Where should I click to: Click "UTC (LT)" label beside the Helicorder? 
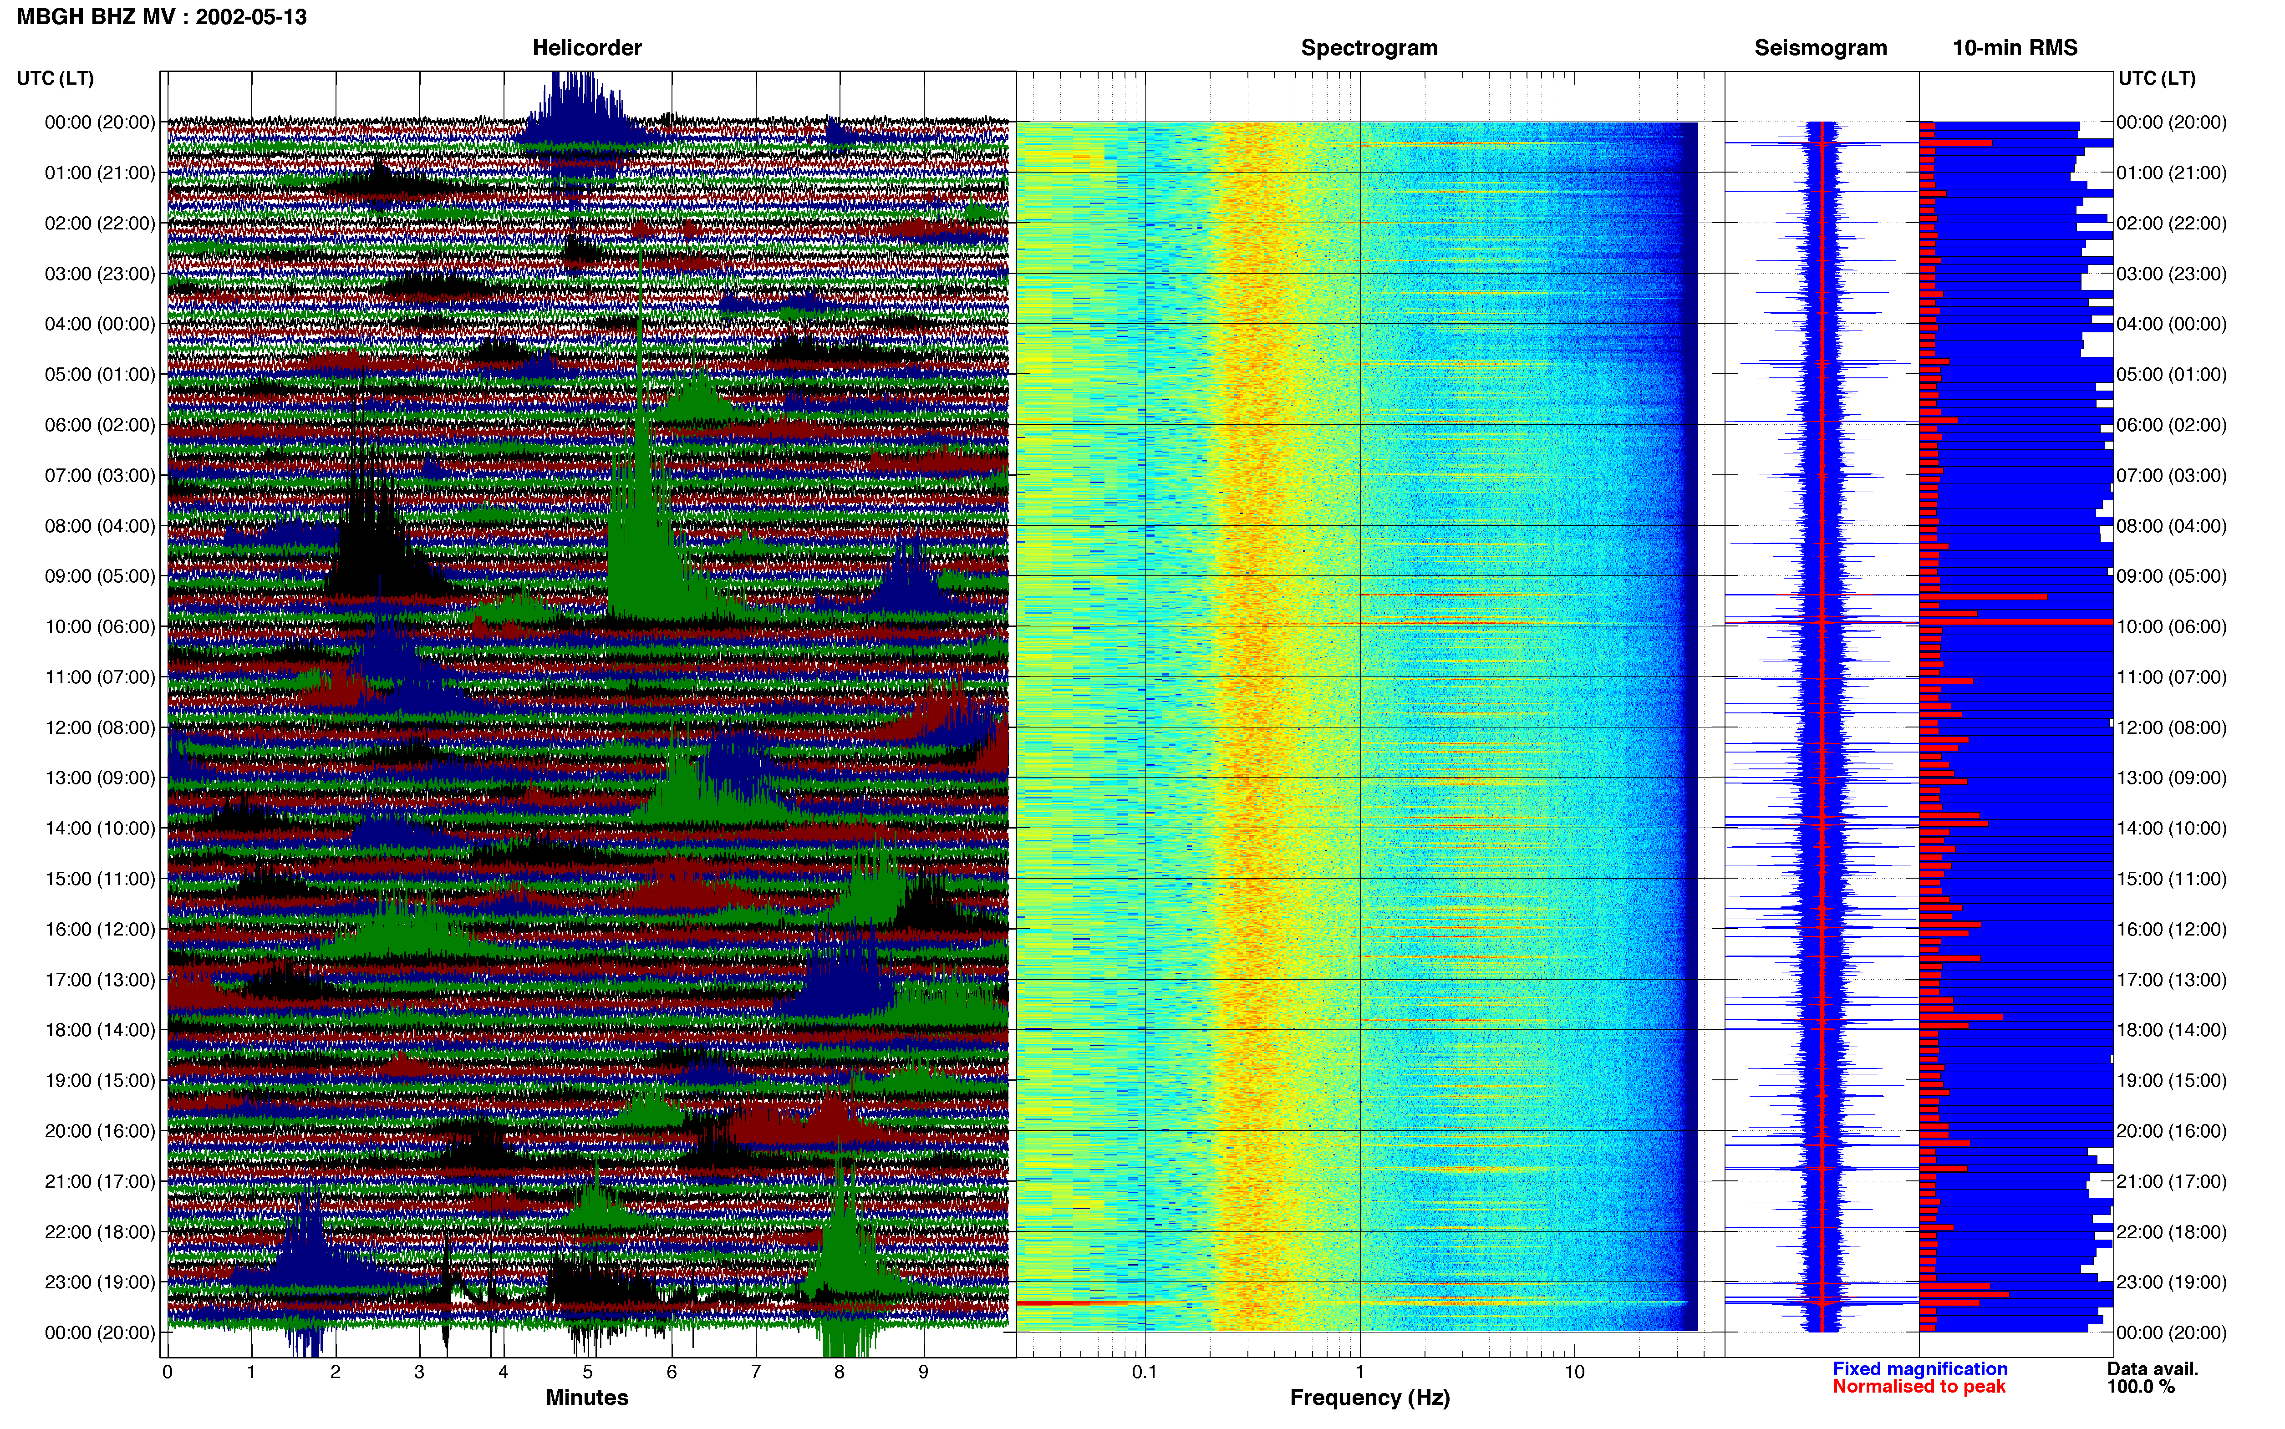tap(56, 78)
